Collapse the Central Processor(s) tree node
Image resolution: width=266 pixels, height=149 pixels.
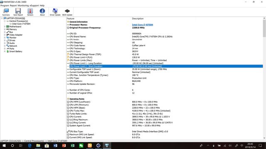click(x=5, y=21)
